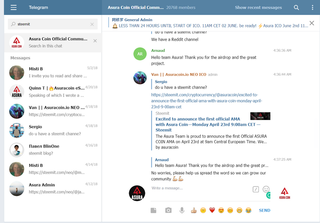Close the pinned message banner

tap(312, 23)
